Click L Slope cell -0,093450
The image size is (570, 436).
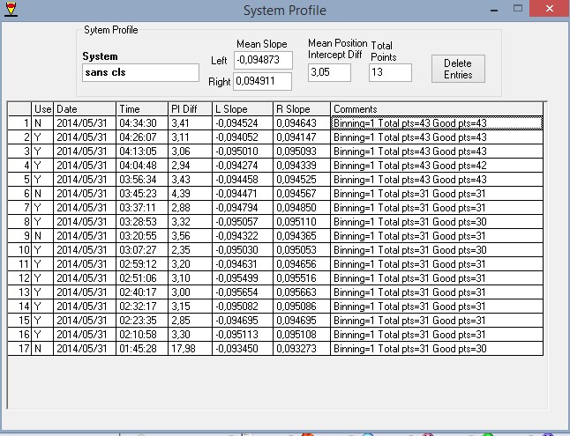click(x=243, y=349)
